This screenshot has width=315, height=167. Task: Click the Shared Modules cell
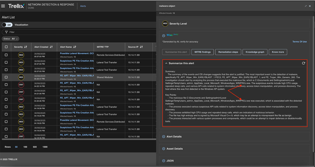click(x=104, y=77)
